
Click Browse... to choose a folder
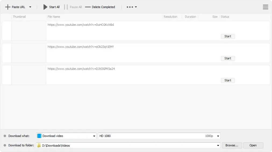232,145
